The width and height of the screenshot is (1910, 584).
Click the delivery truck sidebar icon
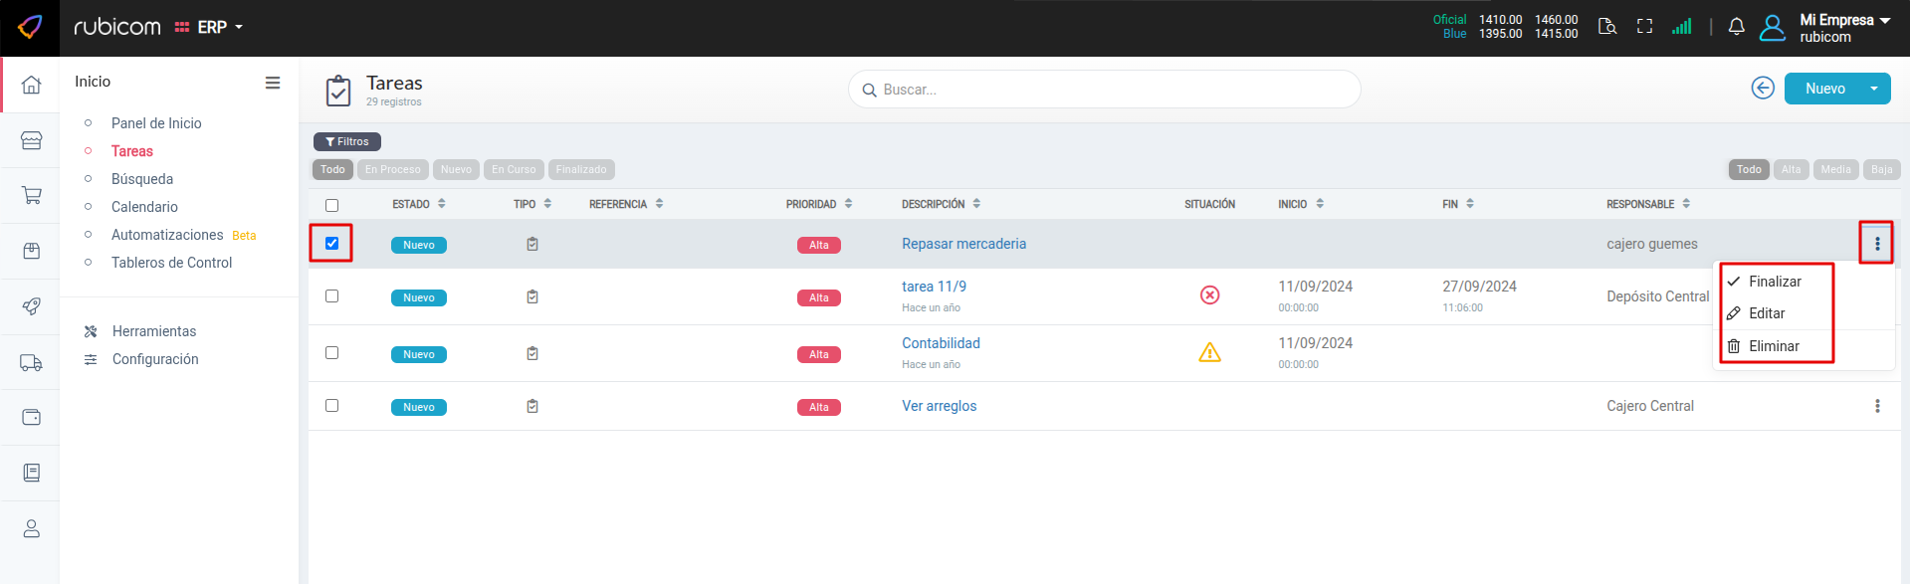(x=31, y=363)
